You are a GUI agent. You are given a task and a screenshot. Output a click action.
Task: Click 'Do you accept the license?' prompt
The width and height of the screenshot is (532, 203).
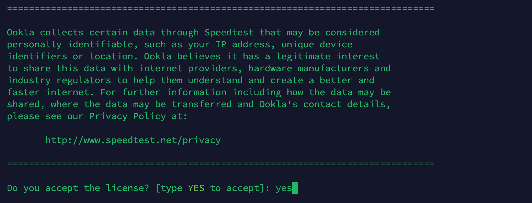click(78, 188)
